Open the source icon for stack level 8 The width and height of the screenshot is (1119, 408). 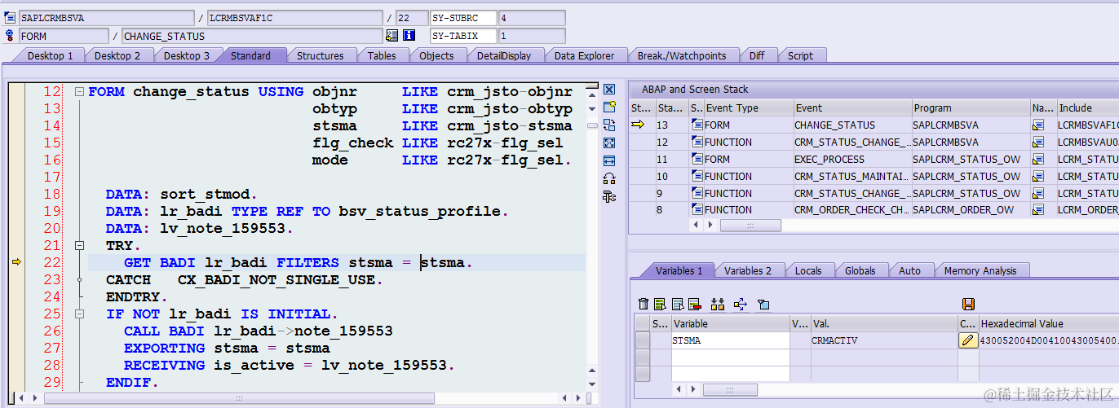pos(697,210)
